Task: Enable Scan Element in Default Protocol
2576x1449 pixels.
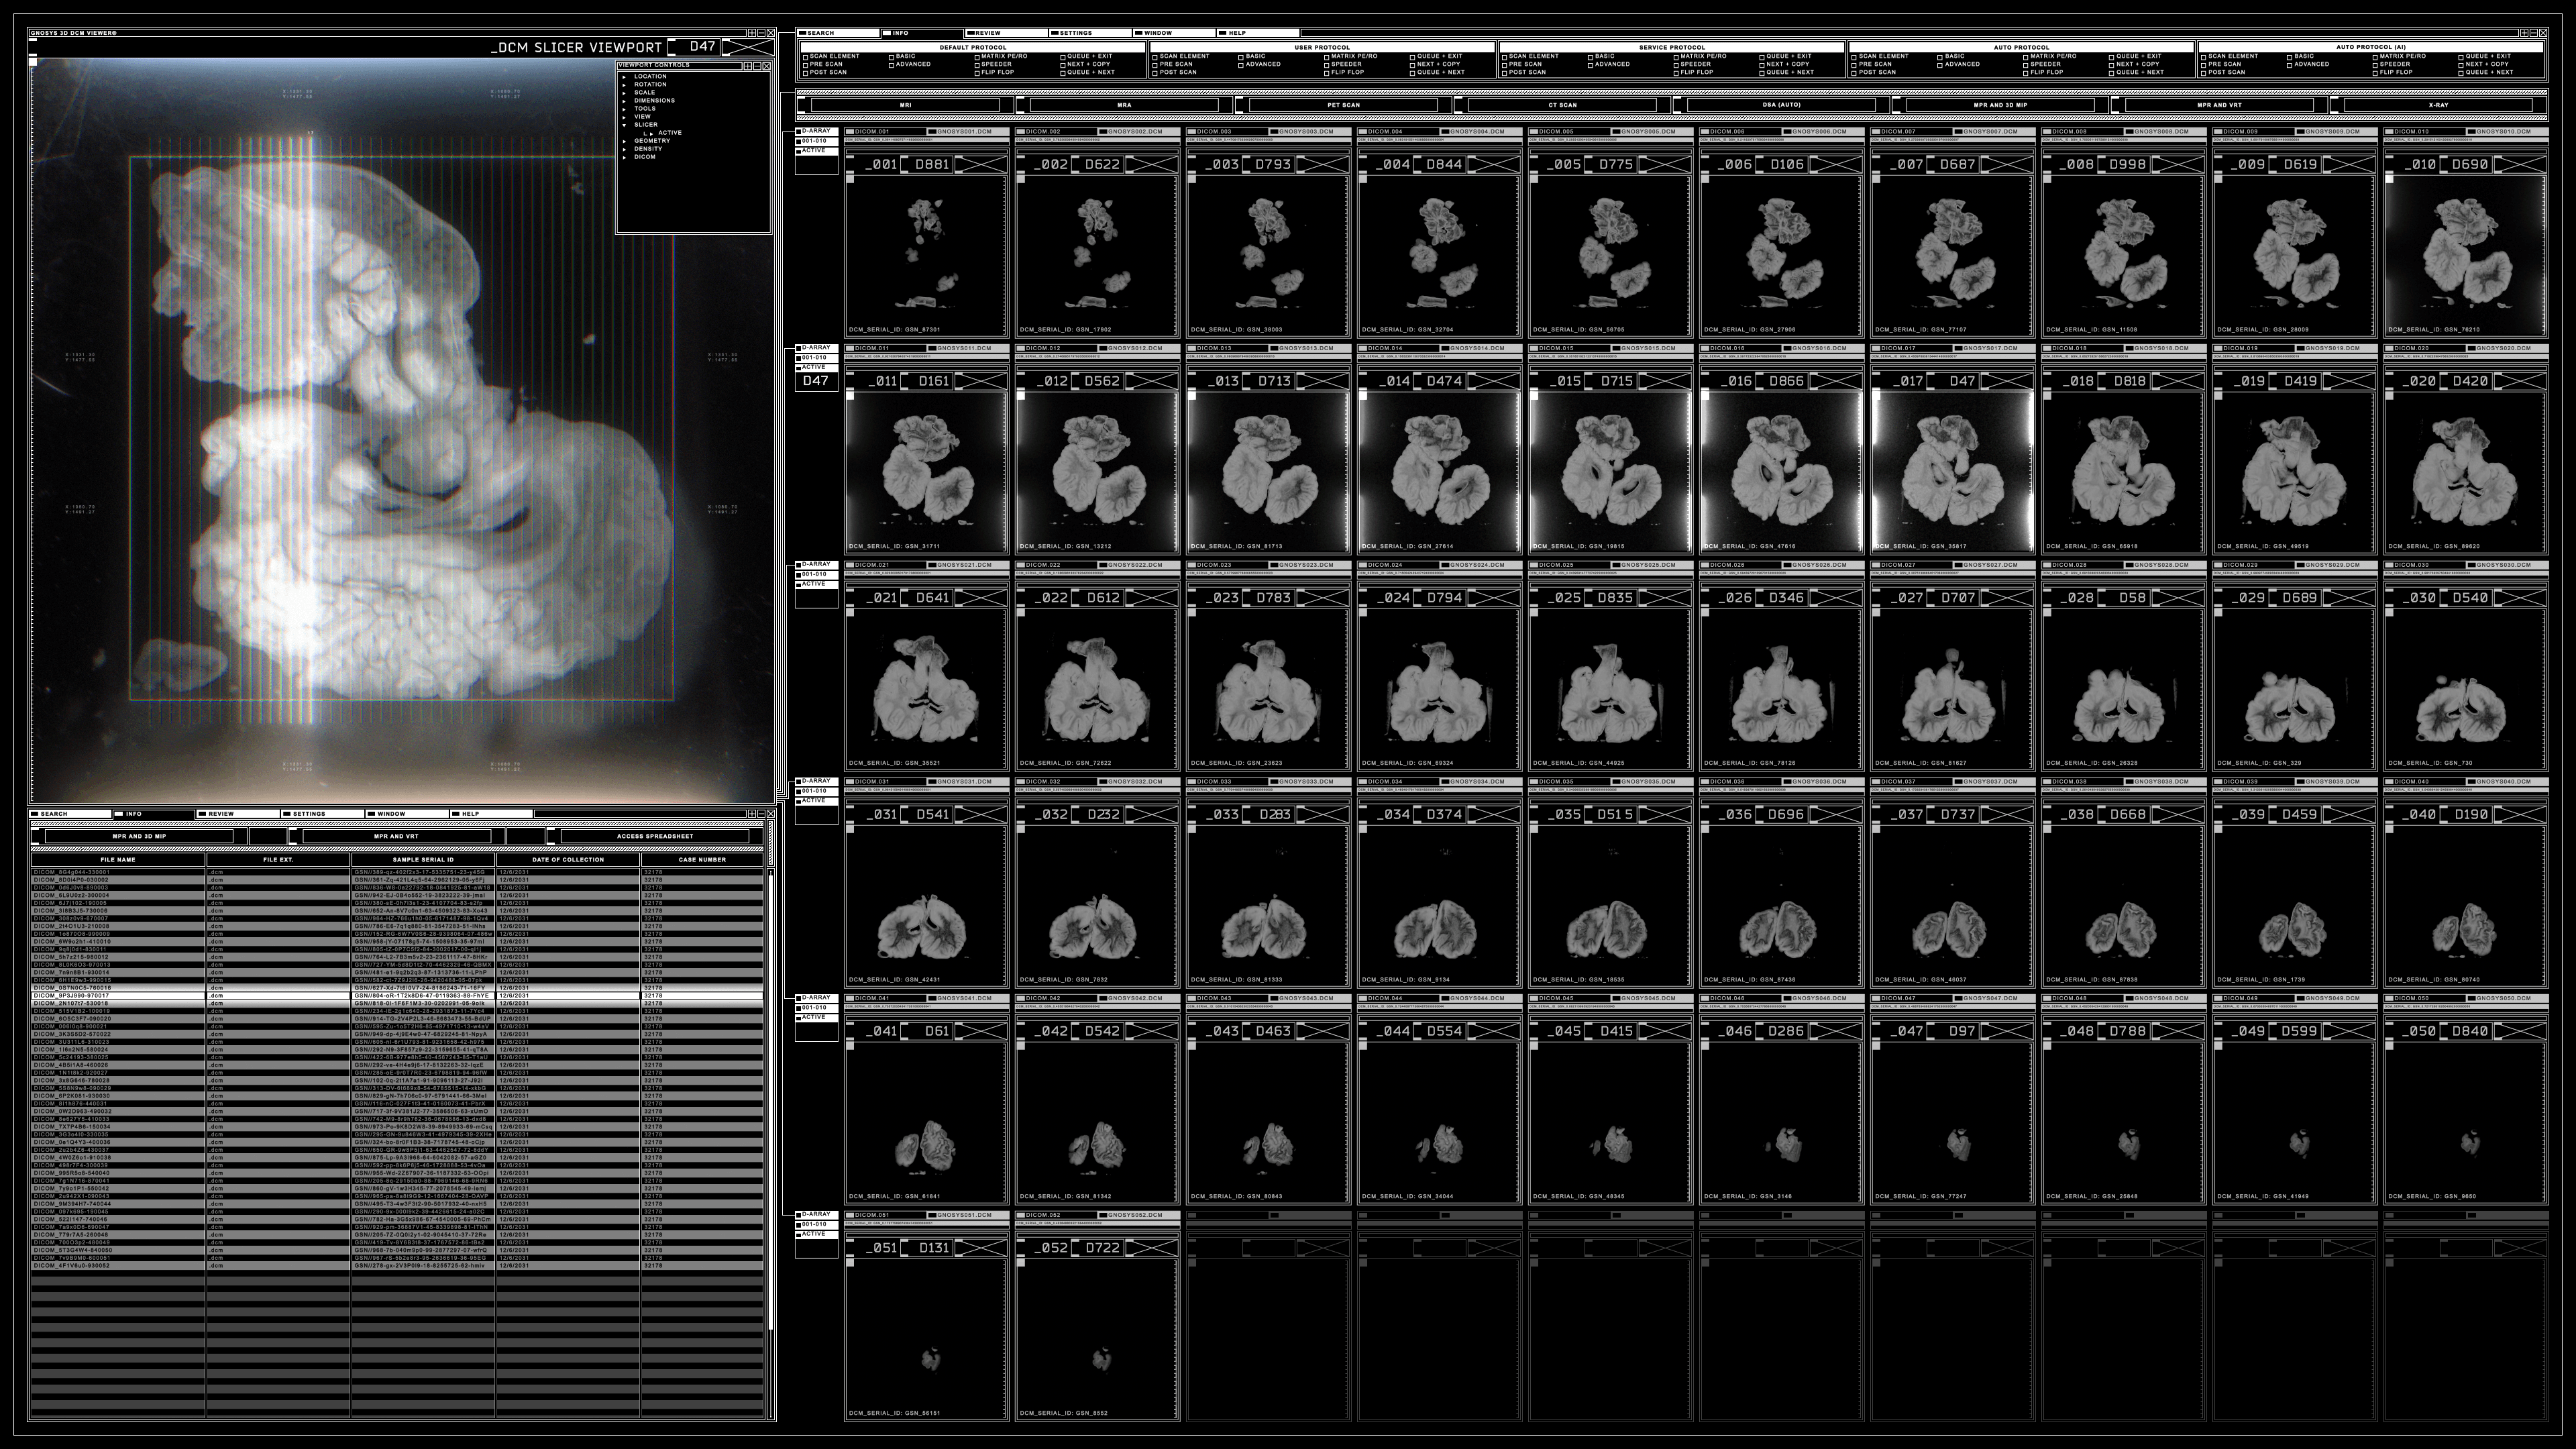Action: [x=805, y=57]
